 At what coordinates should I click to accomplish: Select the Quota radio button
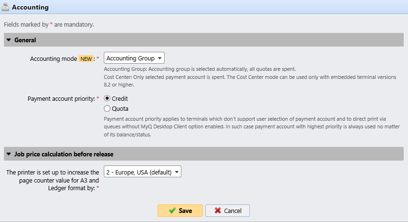coord(107,108)
